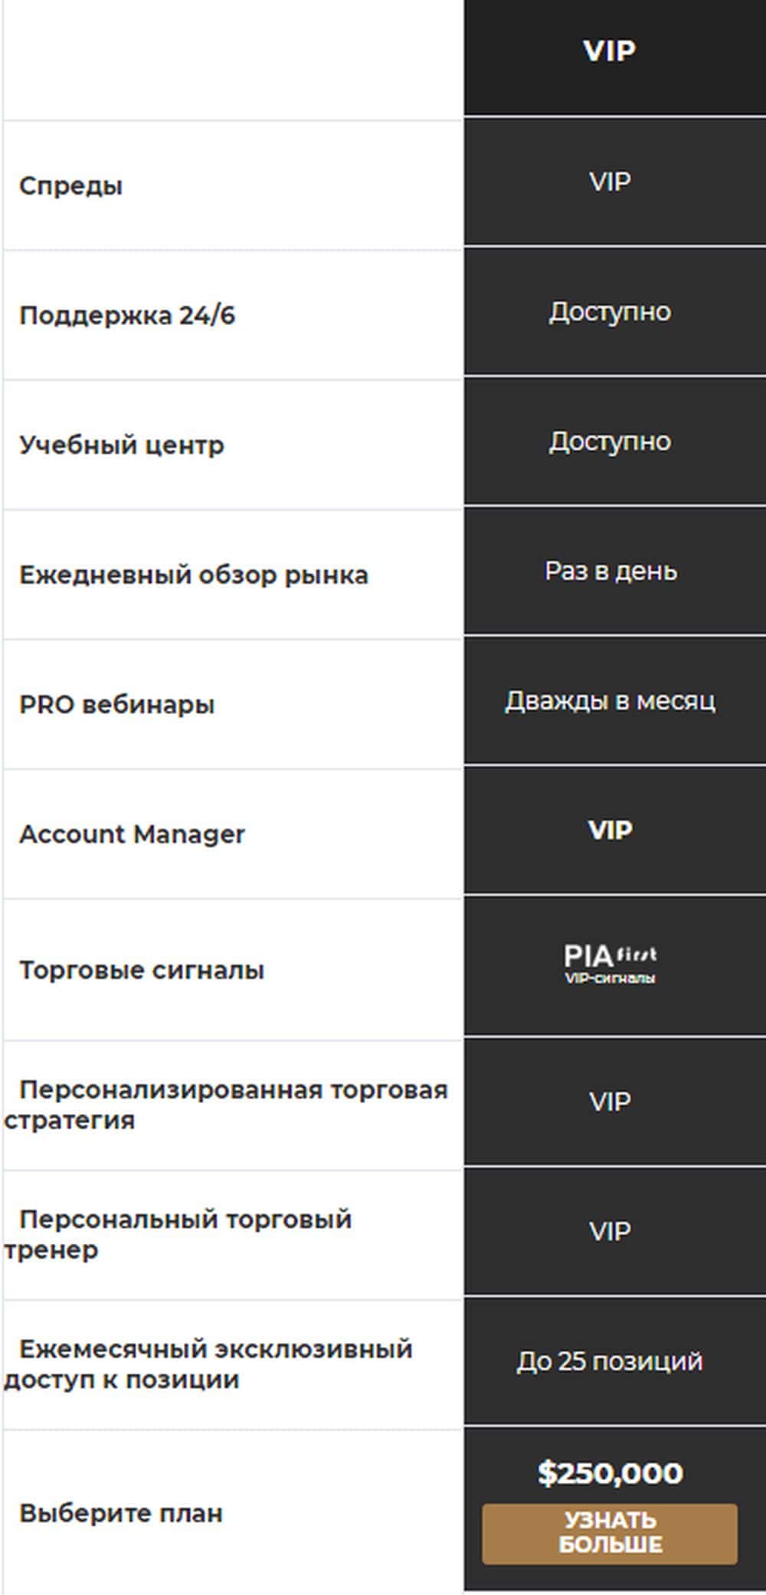
Task: Select the VIP column header
Action: (x=610, y=51)
